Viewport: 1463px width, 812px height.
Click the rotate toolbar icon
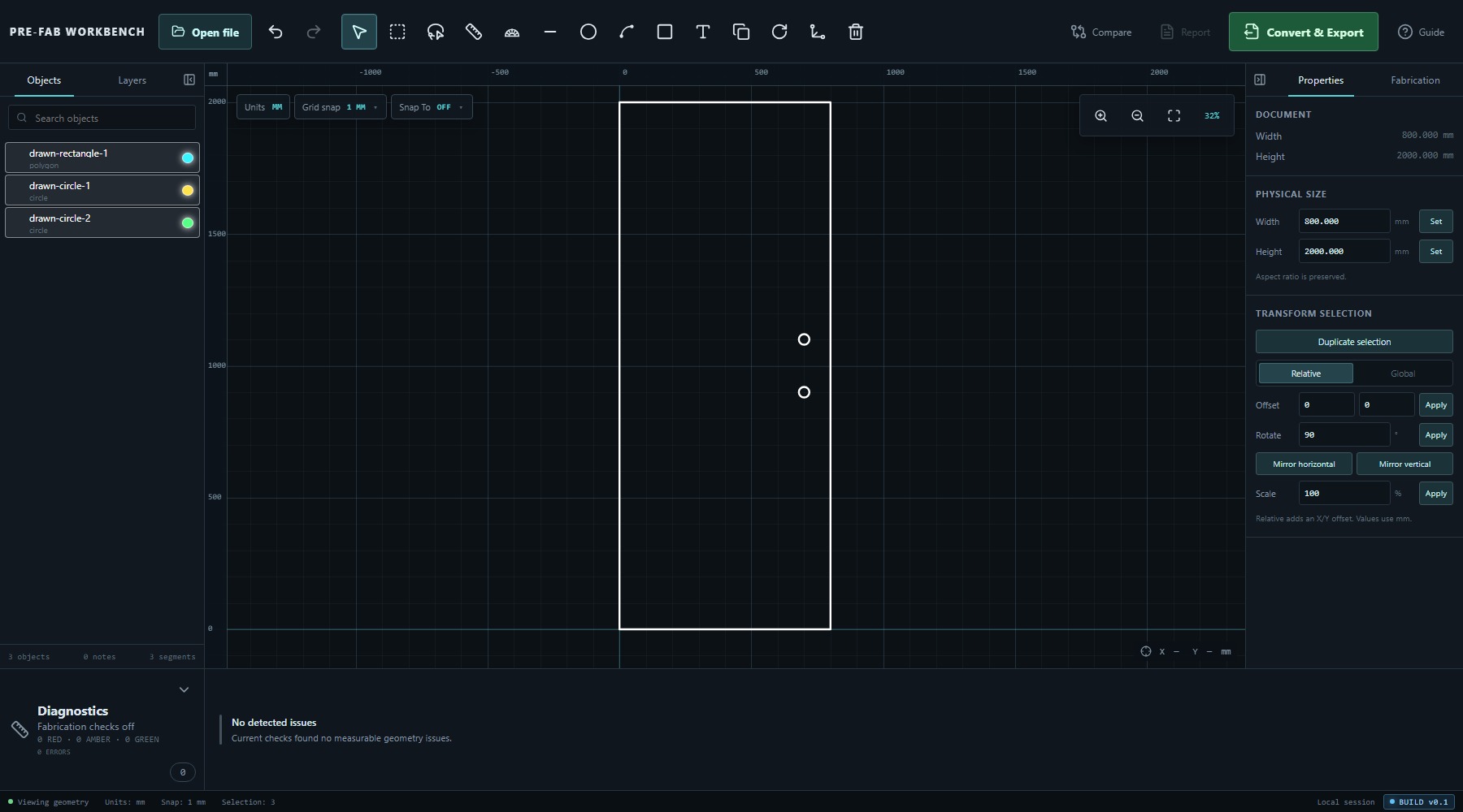[779, 32]
